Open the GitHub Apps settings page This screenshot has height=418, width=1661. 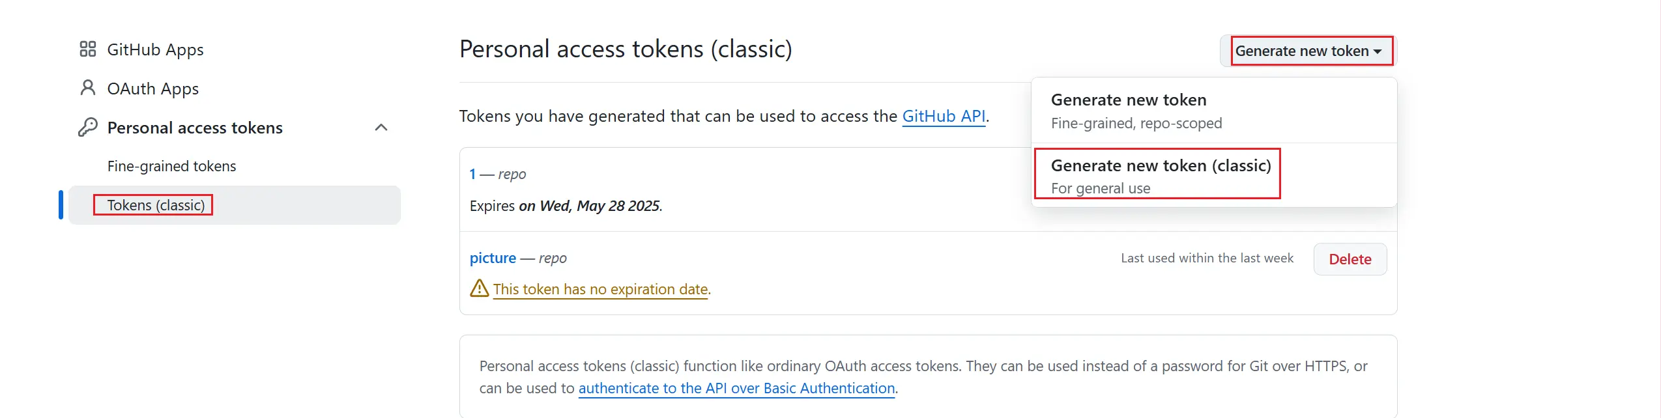[155, 49]
